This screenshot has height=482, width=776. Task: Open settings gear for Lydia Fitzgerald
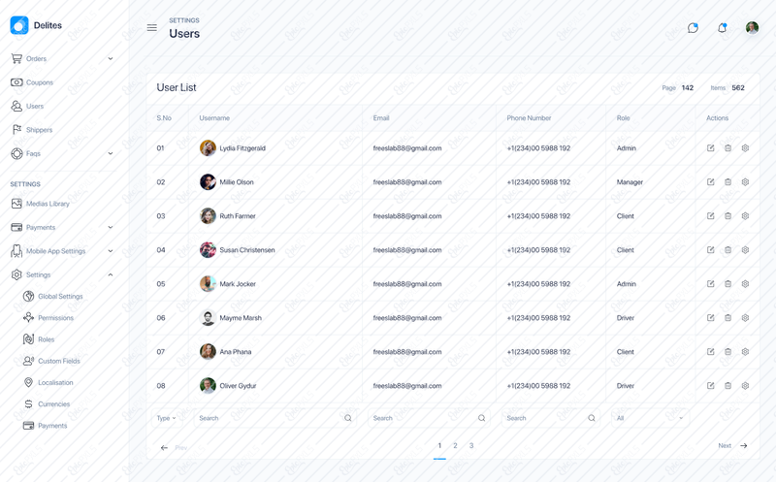pos(745,148)
